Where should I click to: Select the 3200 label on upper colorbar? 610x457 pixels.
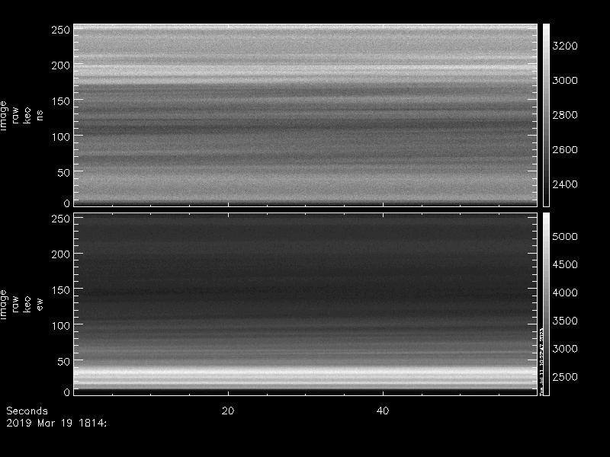click(x=565, y=46)
